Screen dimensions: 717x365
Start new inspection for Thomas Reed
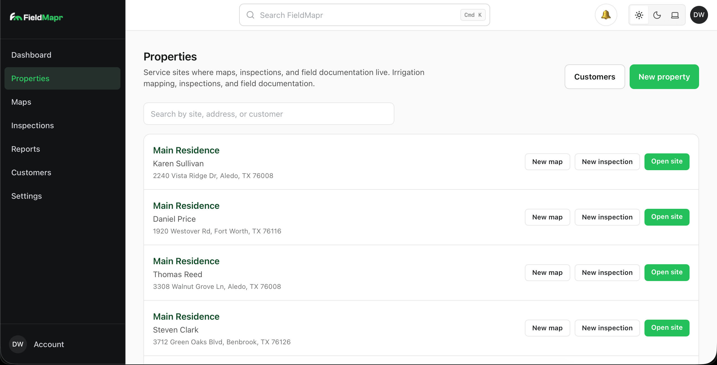[607, 272]
